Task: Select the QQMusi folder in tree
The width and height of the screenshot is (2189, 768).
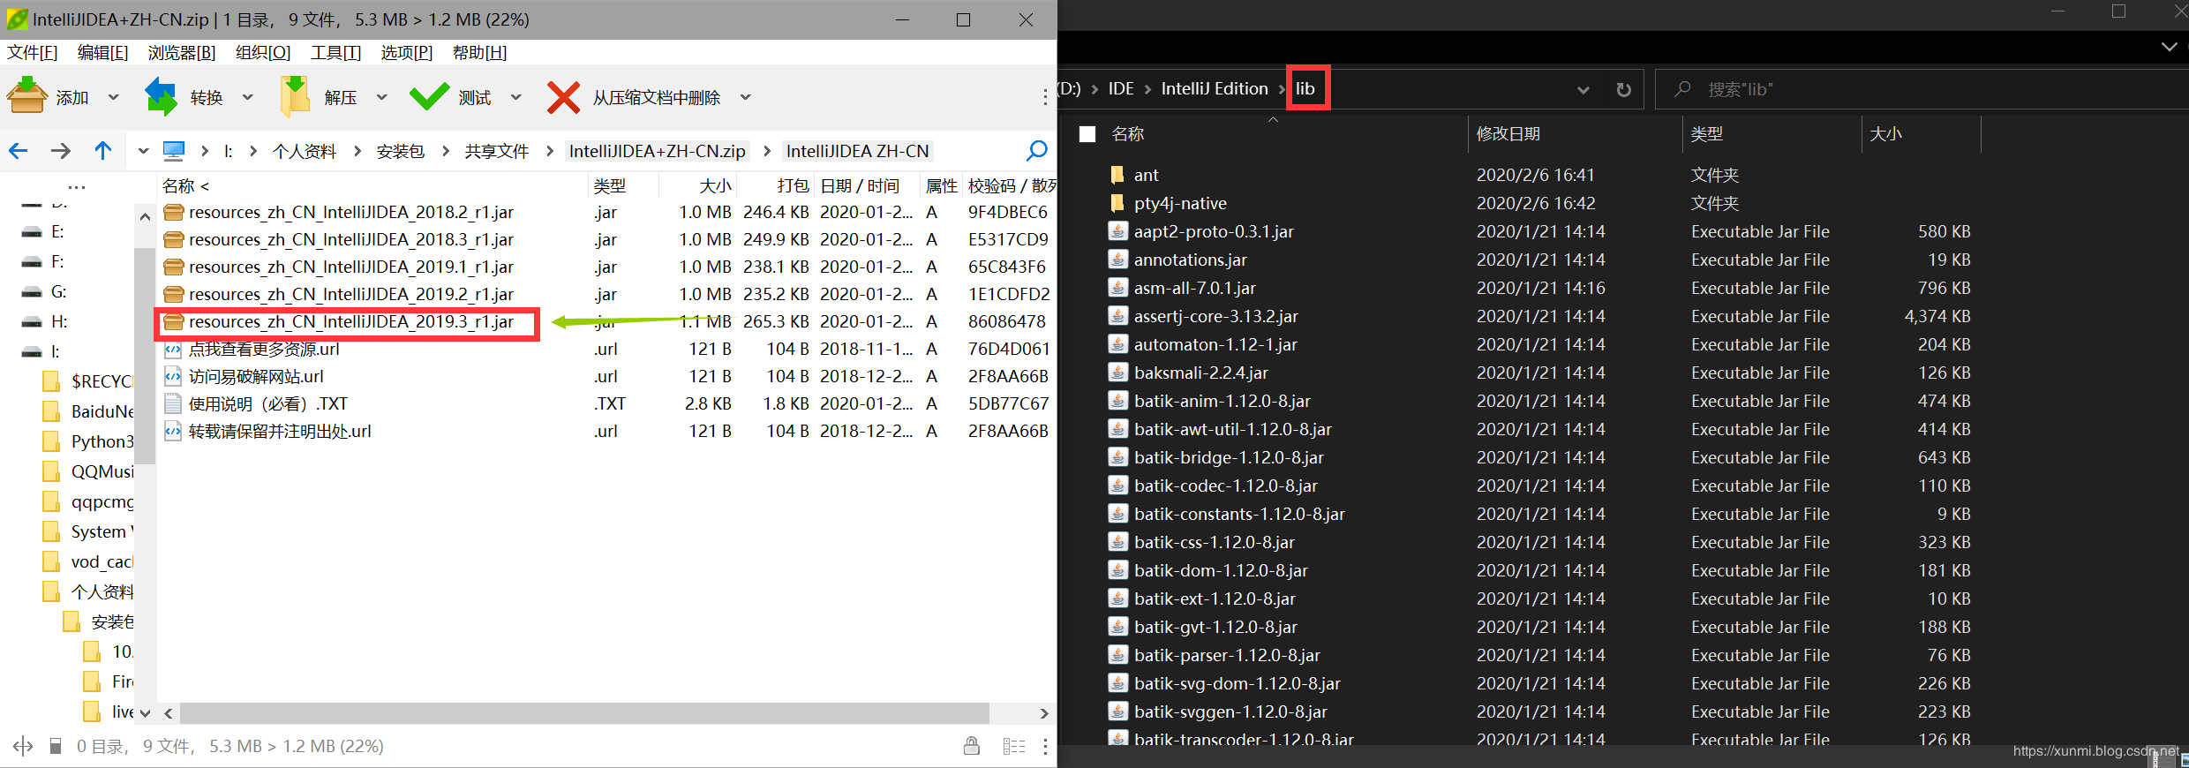Action: coord(102,471)
